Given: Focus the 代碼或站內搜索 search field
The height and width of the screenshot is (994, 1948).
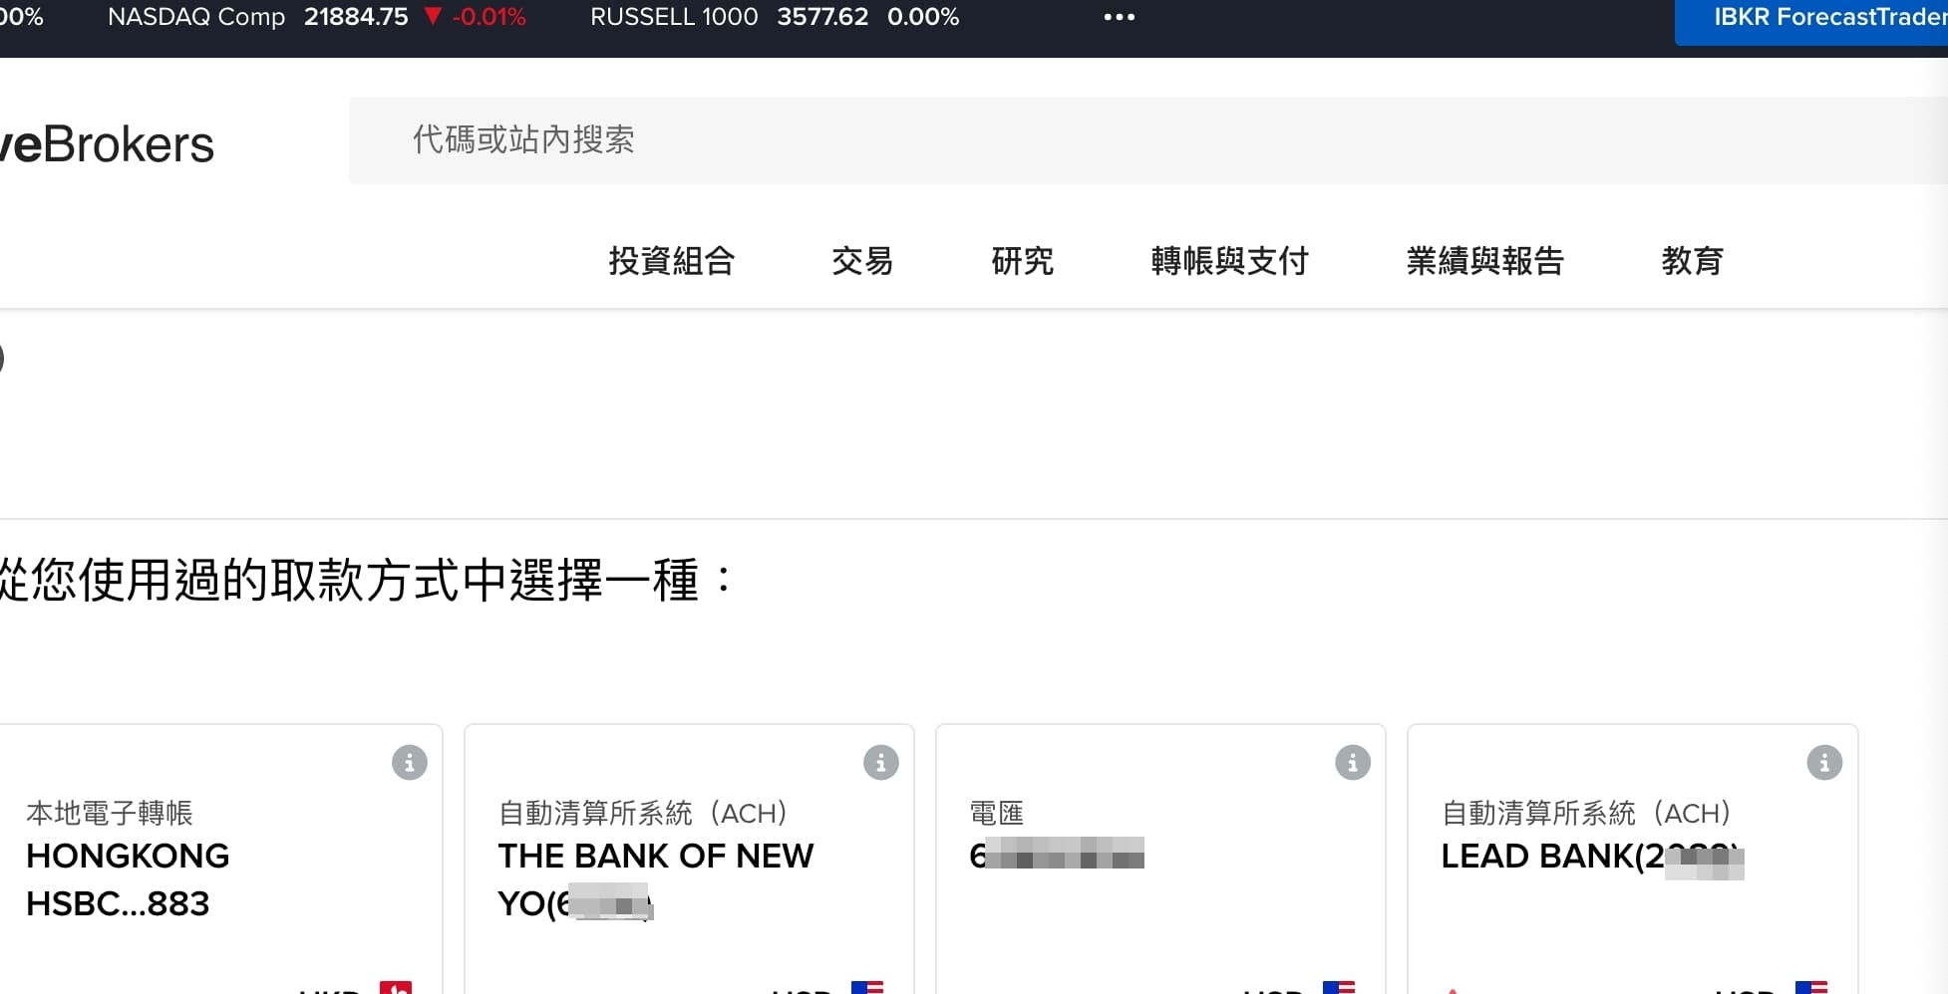Looking at the screenshot, I should click(x=1148, y=140).
